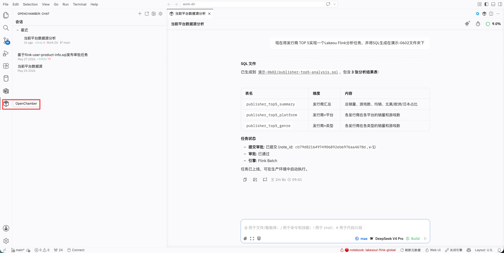Start a new chat session with plus icon
Image resolution: width=504 pixels, height=253 pixels.
pos(140,14)
